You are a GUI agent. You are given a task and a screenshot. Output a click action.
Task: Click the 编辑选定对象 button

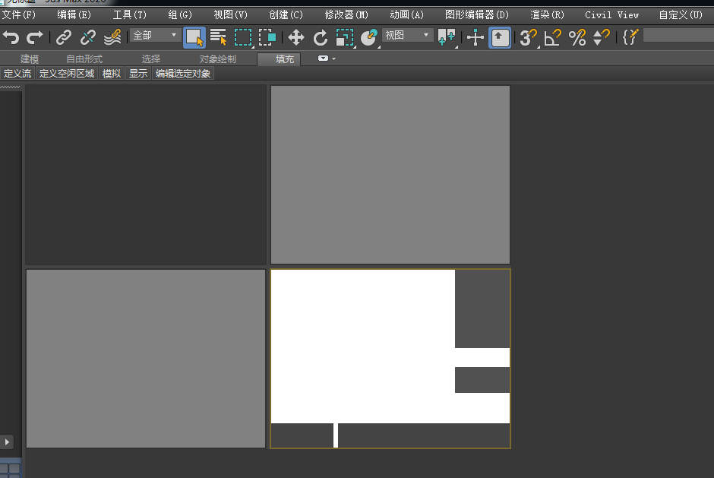(x=183, y=74)
